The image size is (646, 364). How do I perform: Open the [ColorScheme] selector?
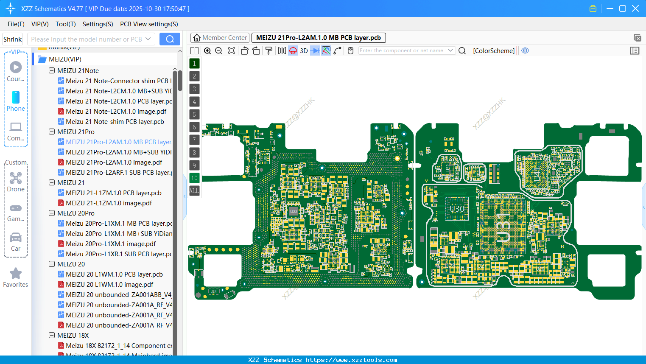[x=493, y=50]
